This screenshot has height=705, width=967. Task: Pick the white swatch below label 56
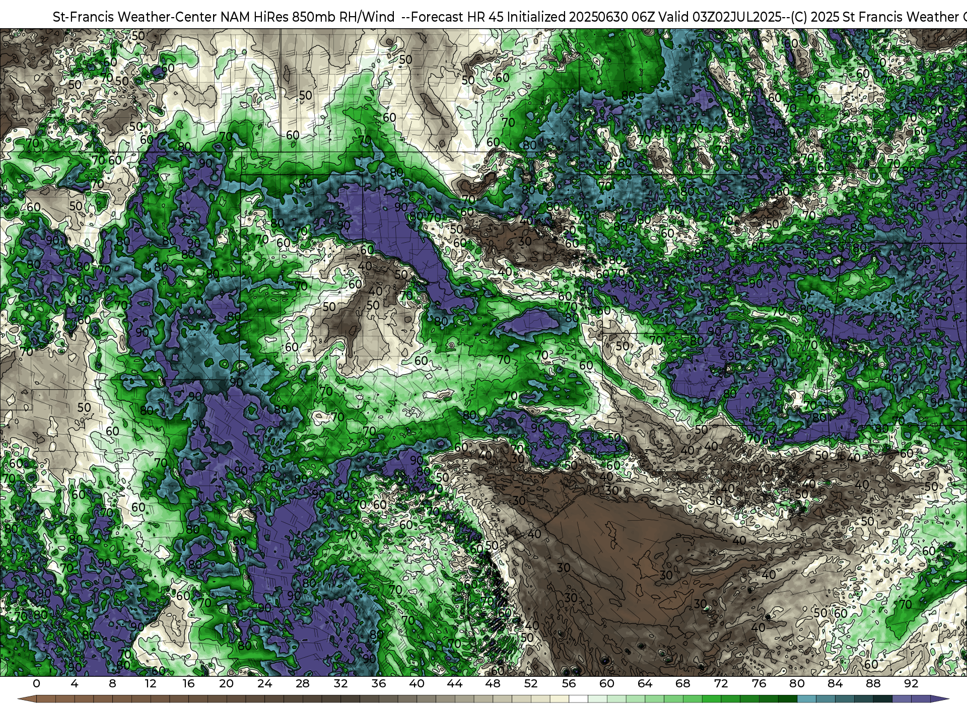(x=578, y=699)
